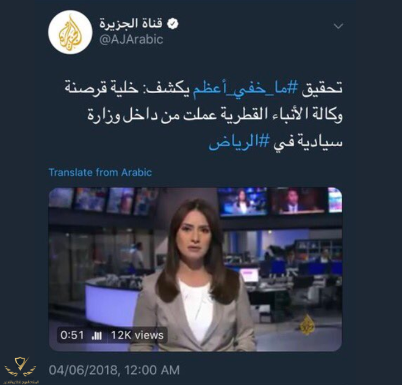402x385 pixels.
Task: Click the Al Jazeera watermark in video
Action: [307, 324]
